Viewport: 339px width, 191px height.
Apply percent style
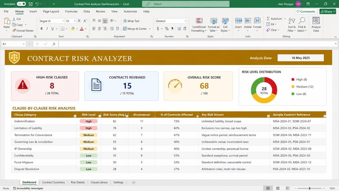pos(167,29)
